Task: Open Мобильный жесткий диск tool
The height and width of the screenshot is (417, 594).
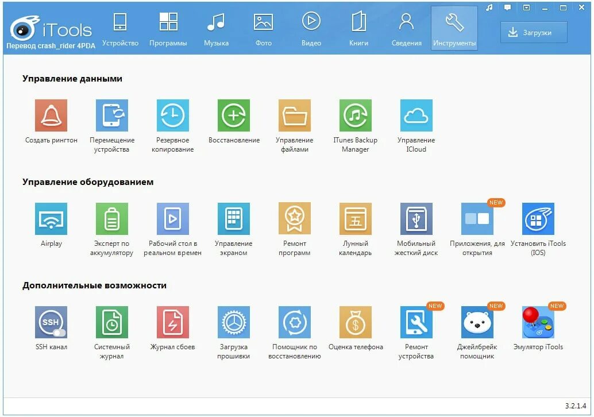Action: tap(416, 219)
